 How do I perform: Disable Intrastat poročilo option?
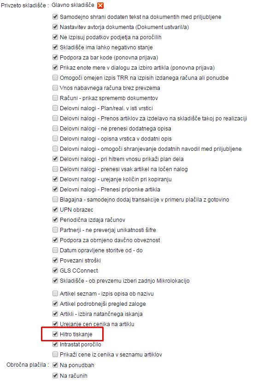coord(55,344)
